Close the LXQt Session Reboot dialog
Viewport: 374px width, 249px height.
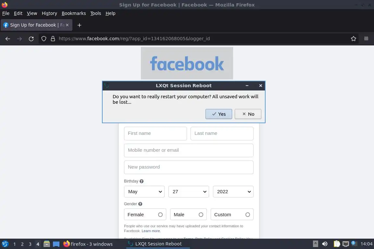pos(261,86)
